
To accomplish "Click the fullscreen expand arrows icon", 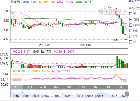I will point(131,1).
